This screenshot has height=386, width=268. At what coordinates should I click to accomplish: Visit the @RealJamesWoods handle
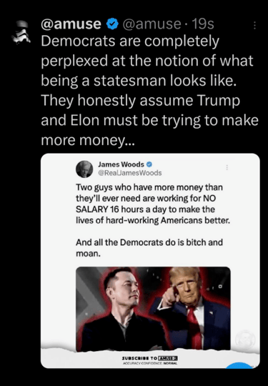(x=130, y=173)
